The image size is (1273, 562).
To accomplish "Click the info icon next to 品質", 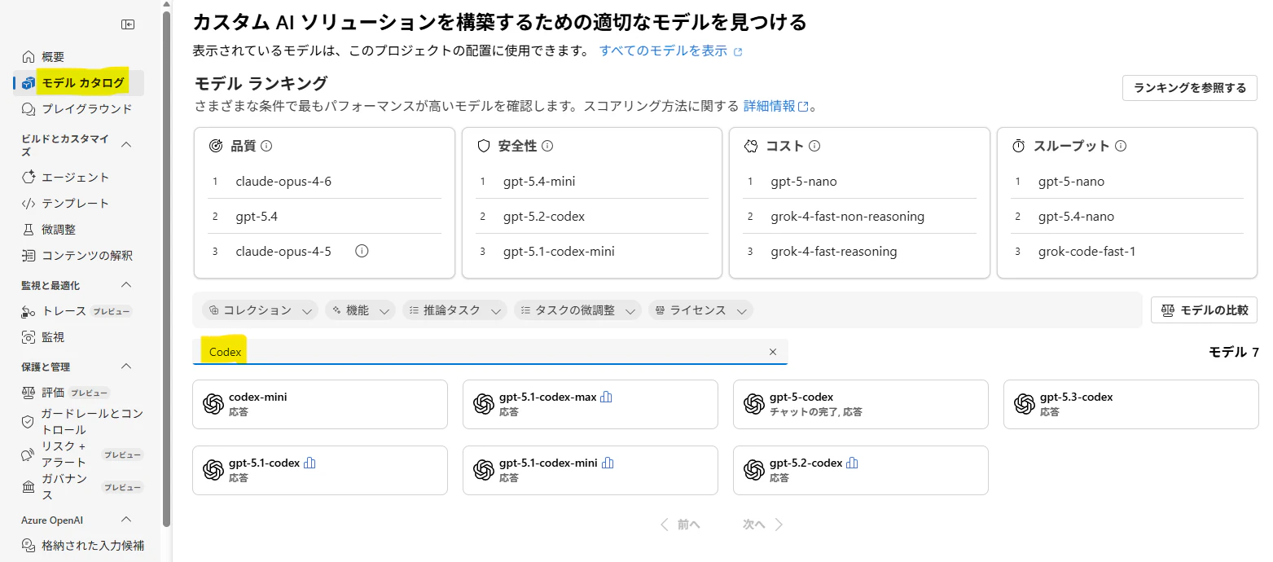I will pos(266,146).
